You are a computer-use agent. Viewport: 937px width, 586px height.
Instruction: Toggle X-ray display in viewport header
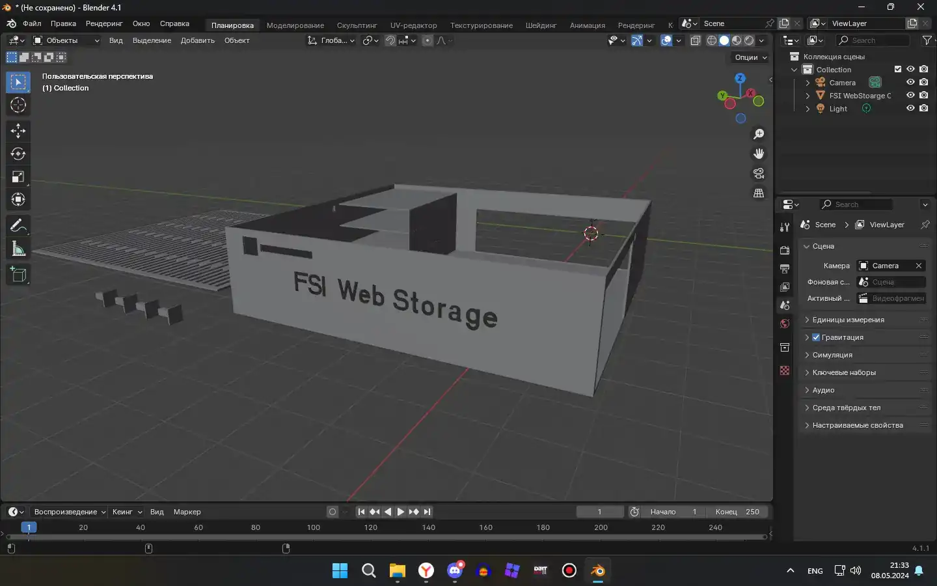coord(695,40)
